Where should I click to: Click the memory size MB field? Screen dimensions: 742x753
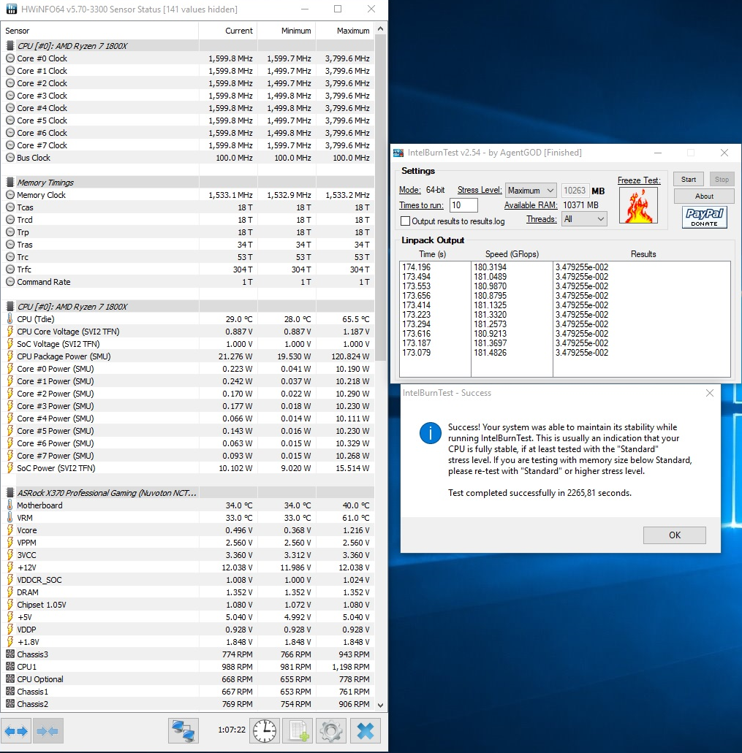(575, 191)
